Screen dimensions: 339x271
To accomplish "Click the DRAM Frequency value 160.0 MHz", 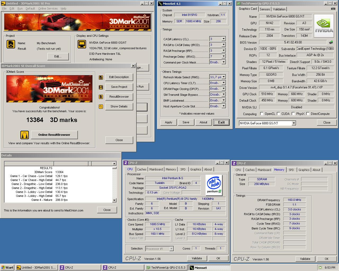I will click(295, 200).
